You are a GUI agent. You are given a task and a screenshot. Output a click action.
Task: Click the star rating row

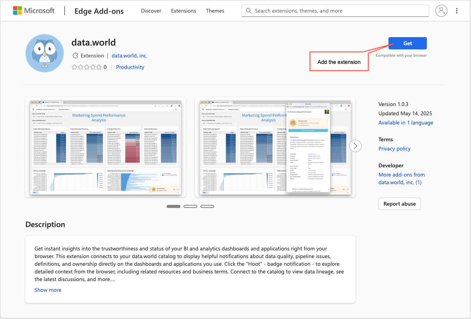click(x=87, y=67)
